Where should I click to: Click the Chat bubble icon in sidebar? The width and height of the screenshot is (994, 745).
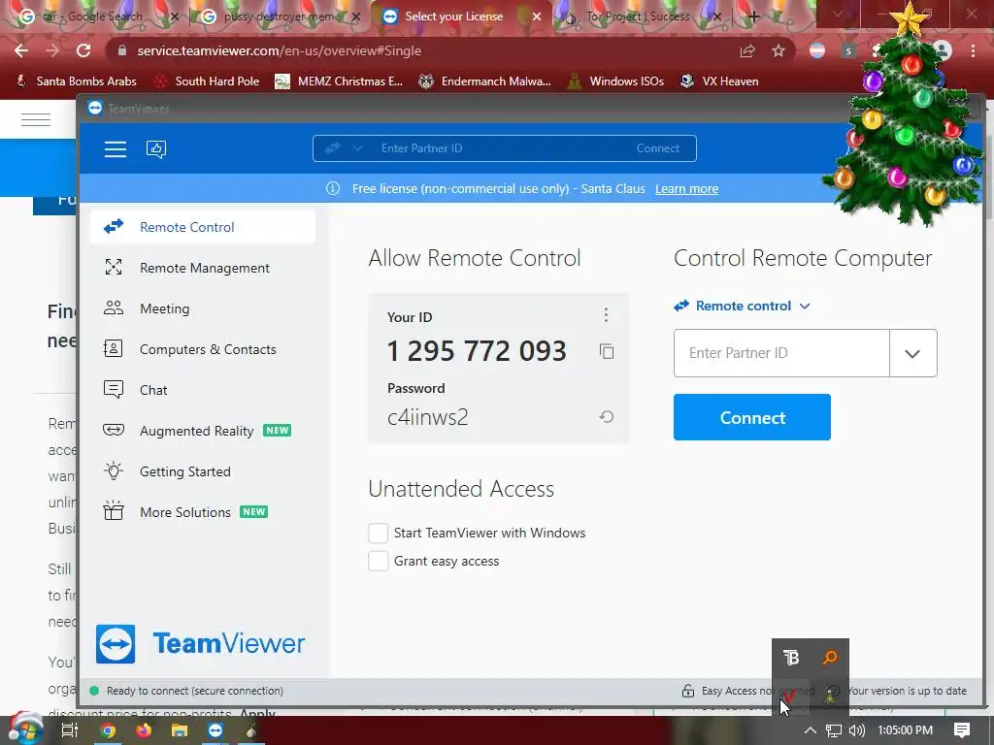[114, 389]
